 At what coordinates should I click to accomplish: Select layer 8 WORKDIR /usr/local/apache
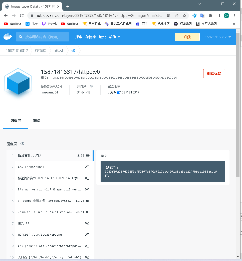pyautogui.click(x=50, y=235)
